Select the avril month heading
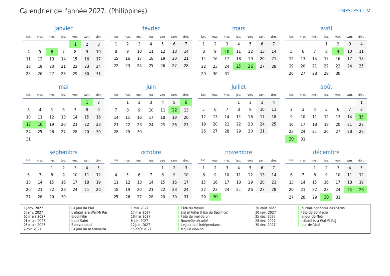390x276 pixels. point(326,28)
